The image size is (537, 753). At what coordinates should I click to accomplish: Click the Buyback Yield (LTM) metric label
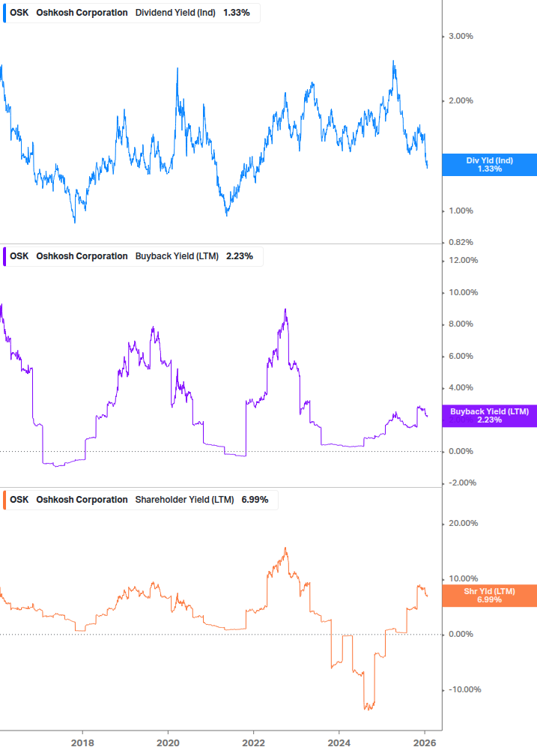[x=177, y=256]
